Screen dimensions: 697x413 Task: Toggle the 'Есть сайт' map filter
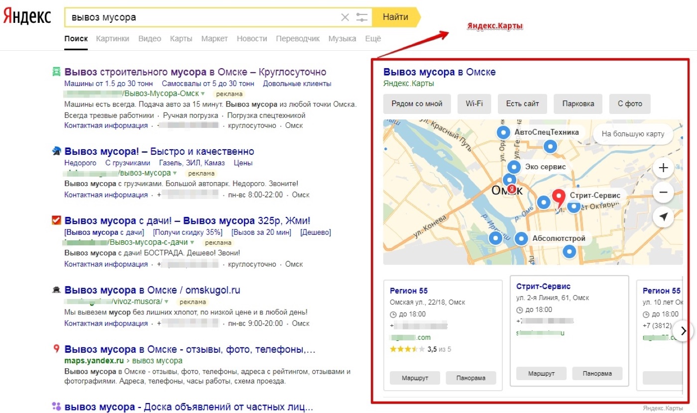pos(522,104)
